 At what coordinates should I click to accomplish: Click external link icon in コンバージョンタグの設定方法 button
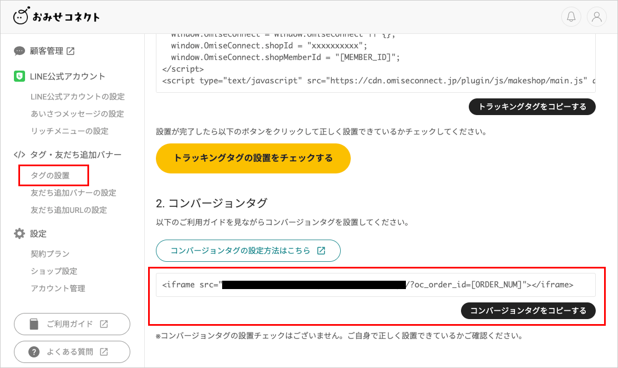tap(321, 251)
